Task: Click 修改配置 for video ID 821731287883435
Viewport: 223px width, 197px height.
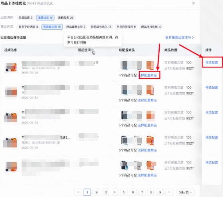Action: click(212, 137)
